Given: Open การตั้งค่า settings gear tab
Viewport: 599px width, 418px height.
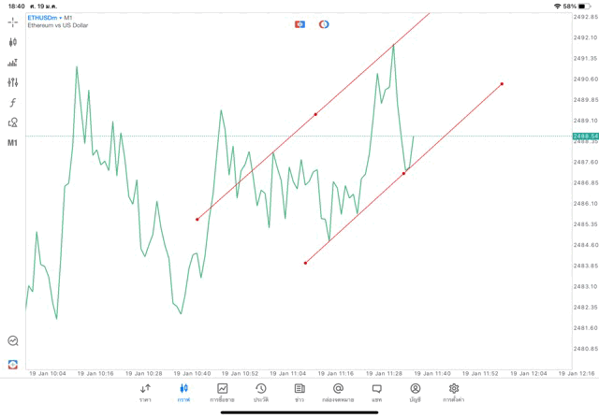Looking at the screenshot, I should point(454,392).
